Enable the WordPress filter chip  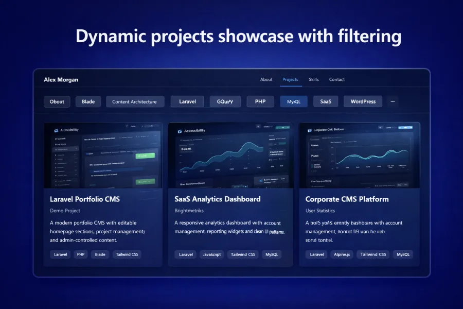(x=363, y=101)
